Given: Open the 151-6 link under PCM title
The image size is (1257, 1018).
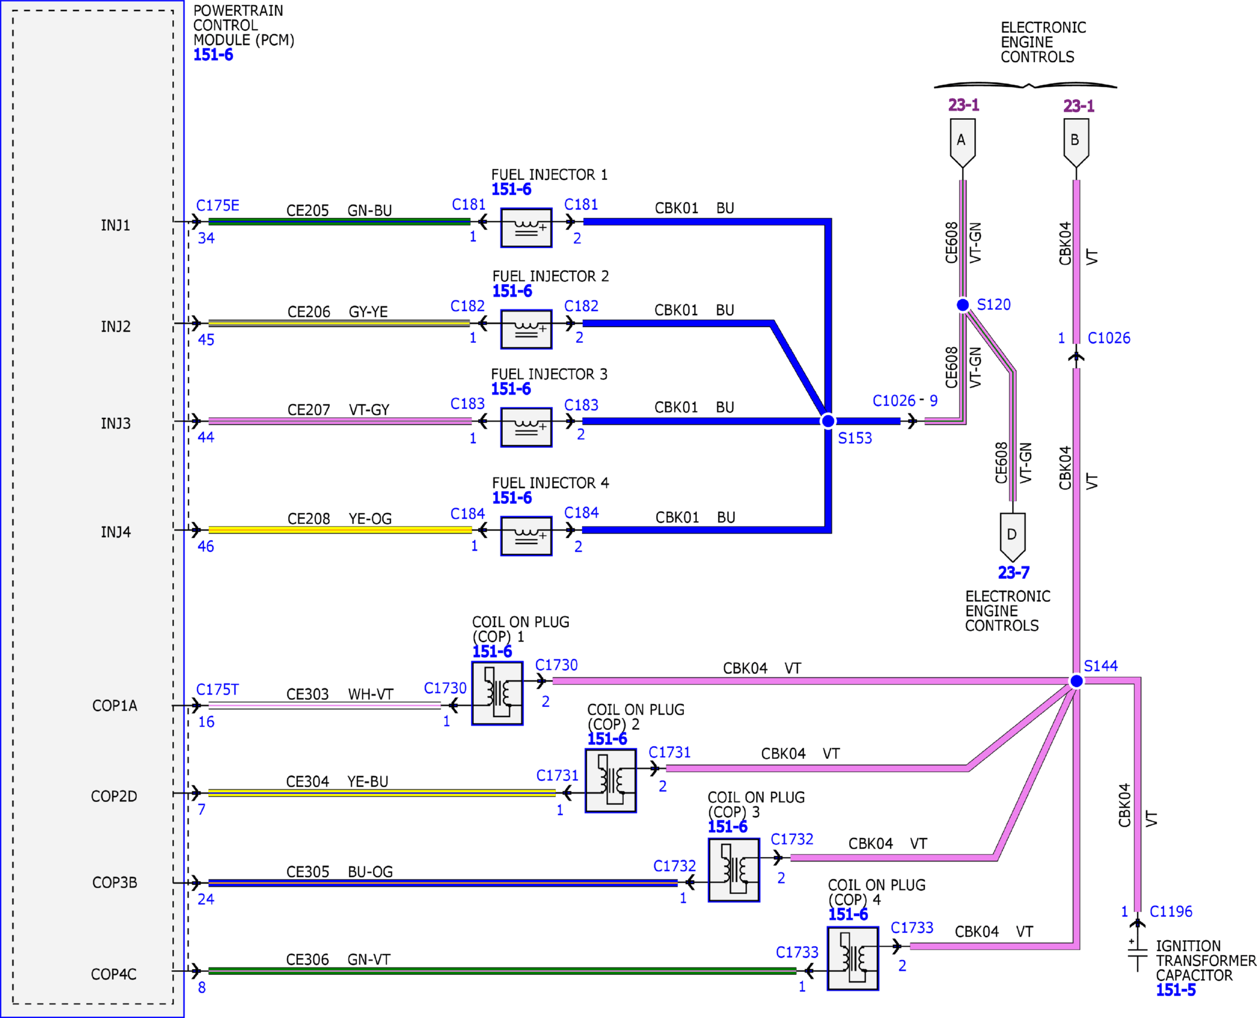Looking at the screenshot, I should 213,55.
